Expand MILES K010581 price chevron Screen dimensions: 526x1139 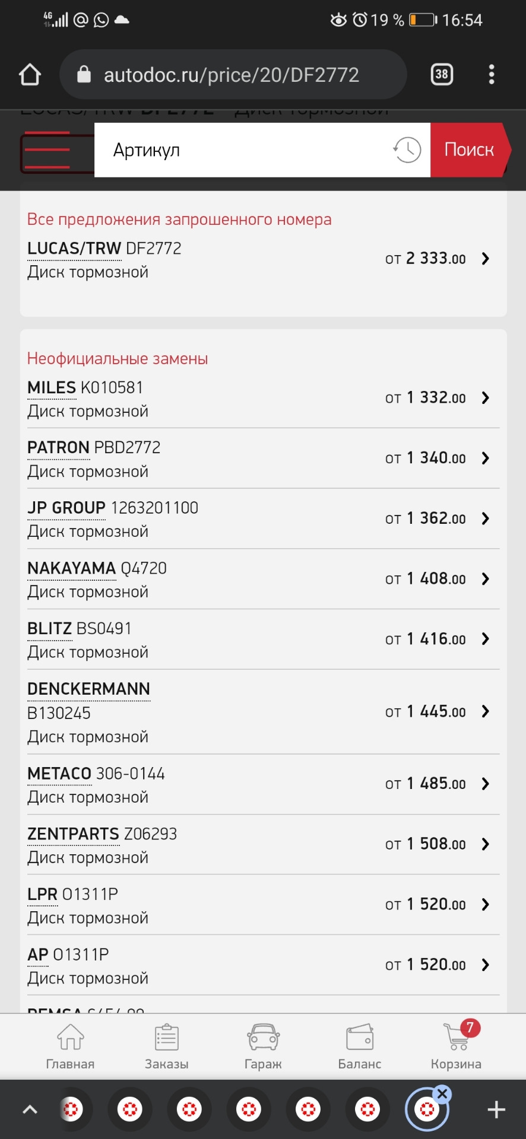pyautogui.click(x=486, y=398)
